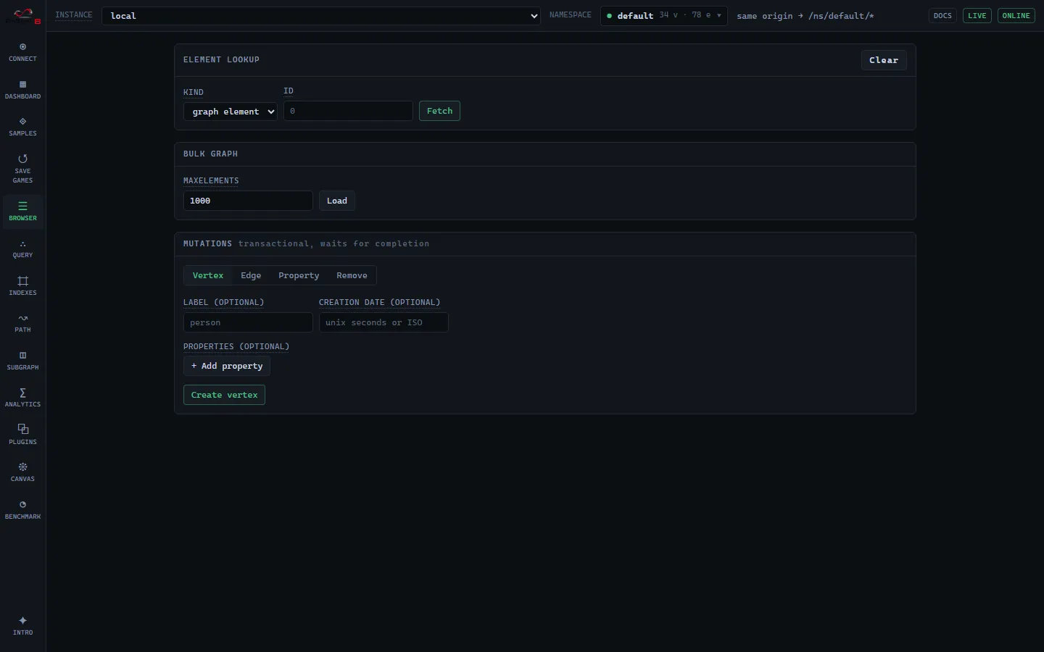The height and width of the screenshot is (652, 1044).
Task: Add a property to the vertex
Action: [227, 366]
